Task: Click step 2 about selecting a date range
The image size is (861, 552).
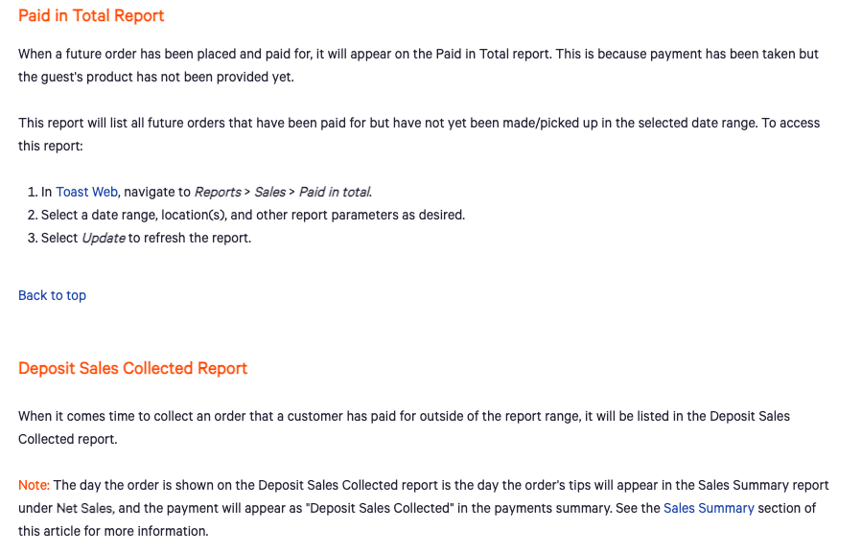Action: pyautogui.click(x=253, y=215)
